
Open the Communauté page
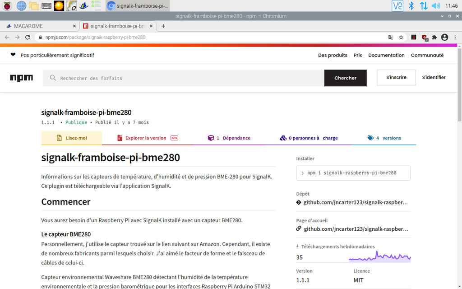[x=427, y=55]
